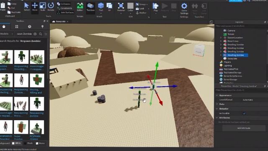Open the Group dropdown arrow

click(x=147, y=4)
